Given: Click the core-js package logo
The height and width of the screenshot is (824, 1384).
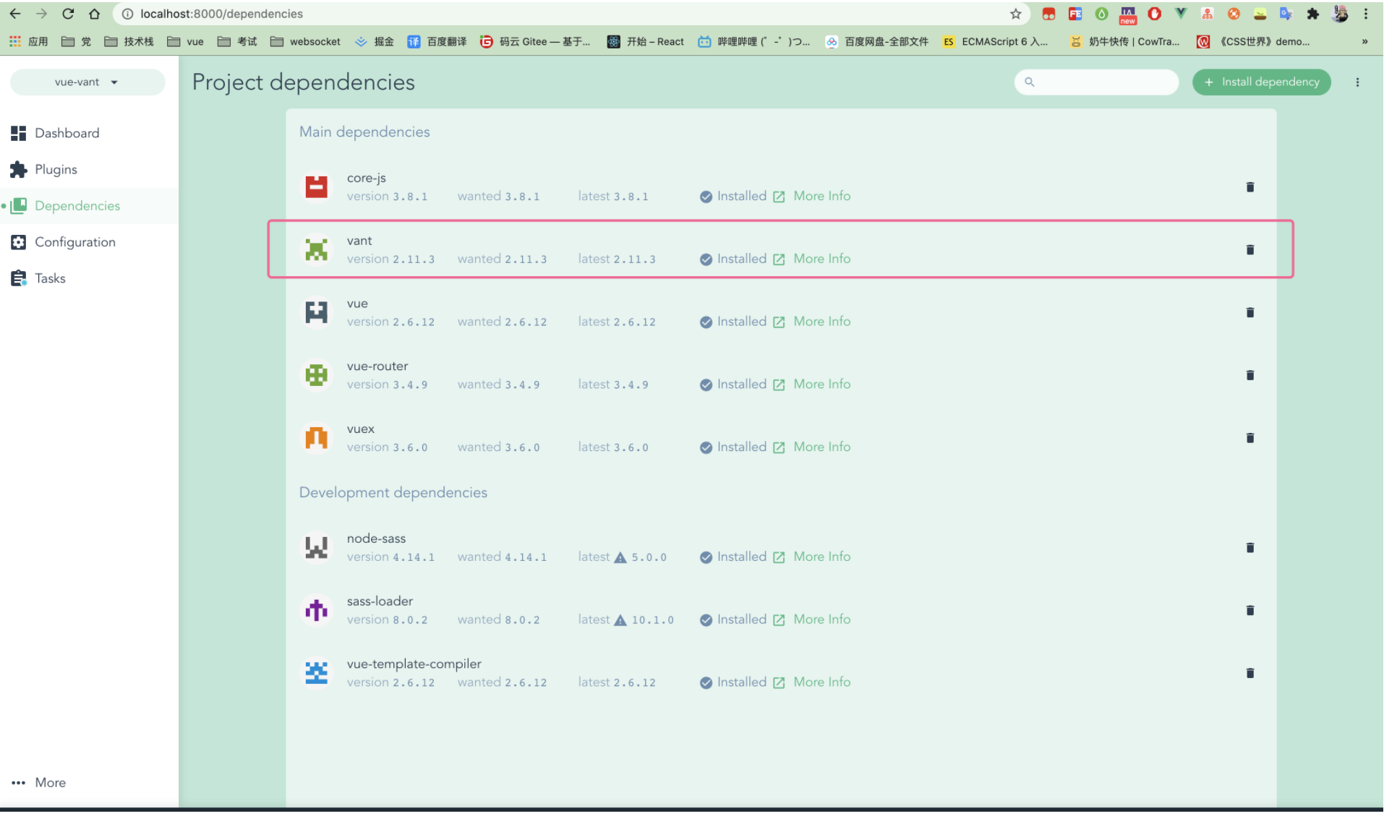Looking at the screenshot, I should click(x=316, y=187).
